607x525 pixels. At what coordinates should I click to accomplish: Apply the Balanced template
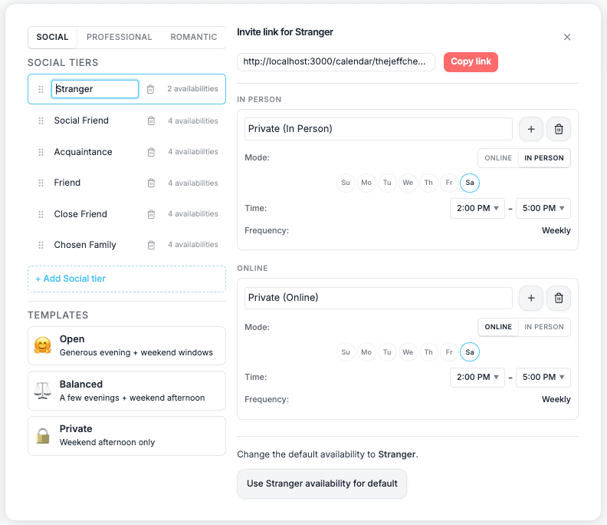click(126, 391)
